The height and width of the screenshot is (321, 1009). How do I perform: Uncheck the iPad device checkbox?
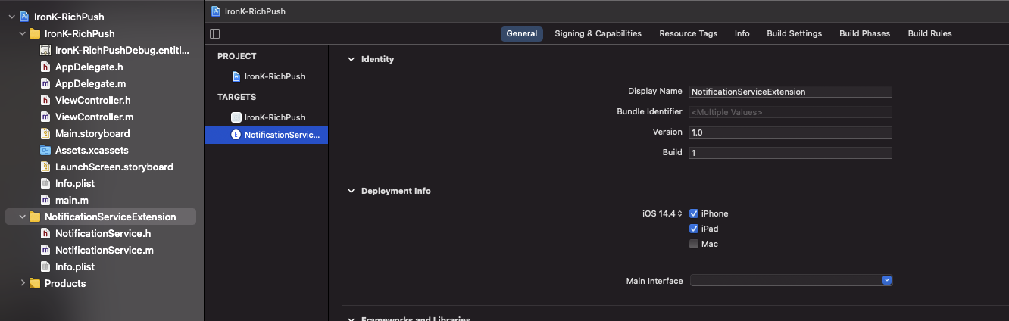(694, 229)
